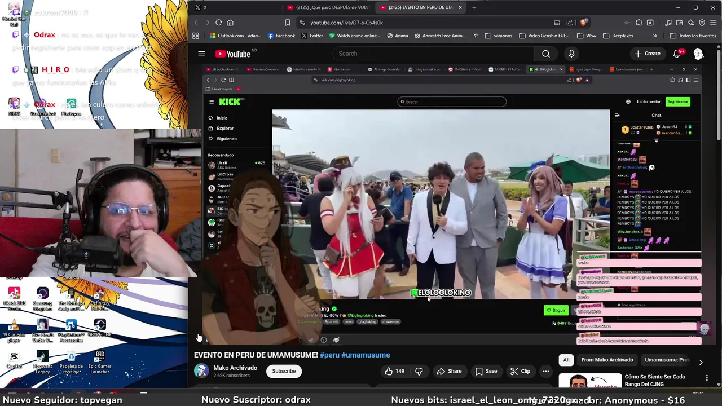This screenshot has width=722, height=406.
Task: Start voice search with the microphone icon
Action: click(571, 54)
